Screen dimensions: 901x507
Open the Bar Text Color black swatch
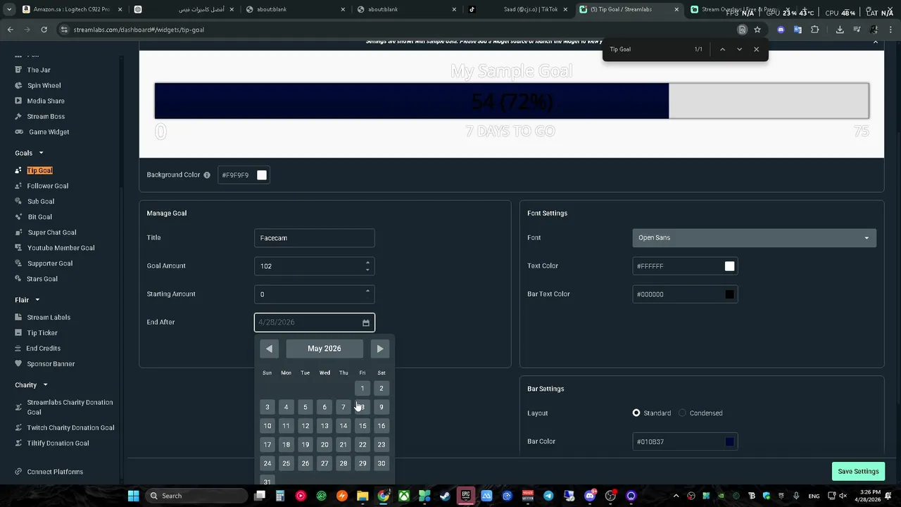pos(729,294)
